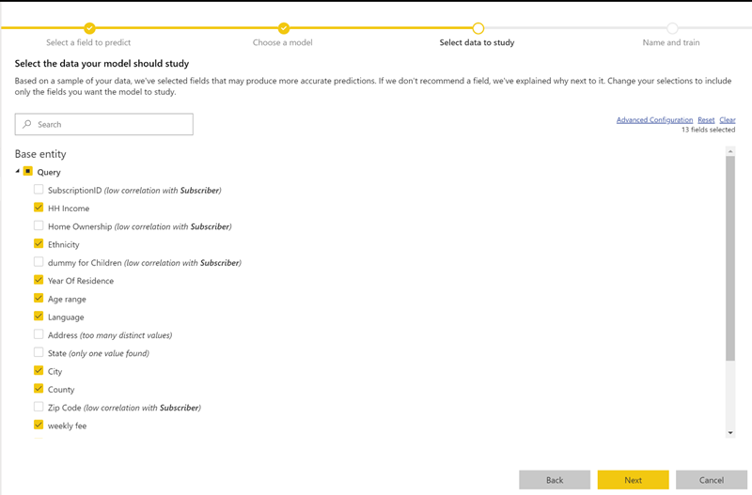The image size is (752, 495).
Task: Click the scroll up arrow of field list
Action: pyautogui.click(x=730, y=161)
